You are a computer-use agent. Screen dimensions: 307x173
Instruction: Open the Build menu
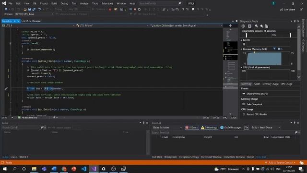point(54,3)
